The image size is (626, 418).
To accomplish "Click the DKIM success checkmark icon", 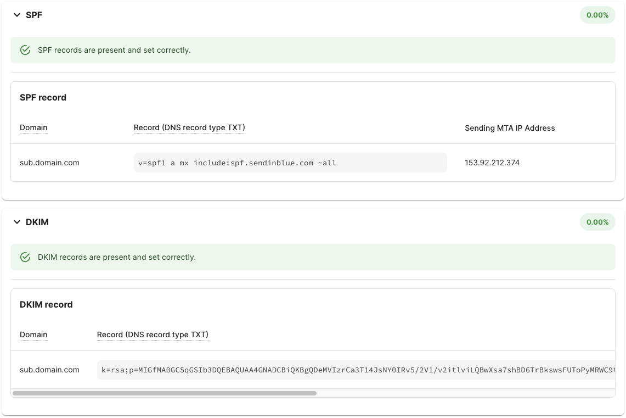I will pos(25,257).
